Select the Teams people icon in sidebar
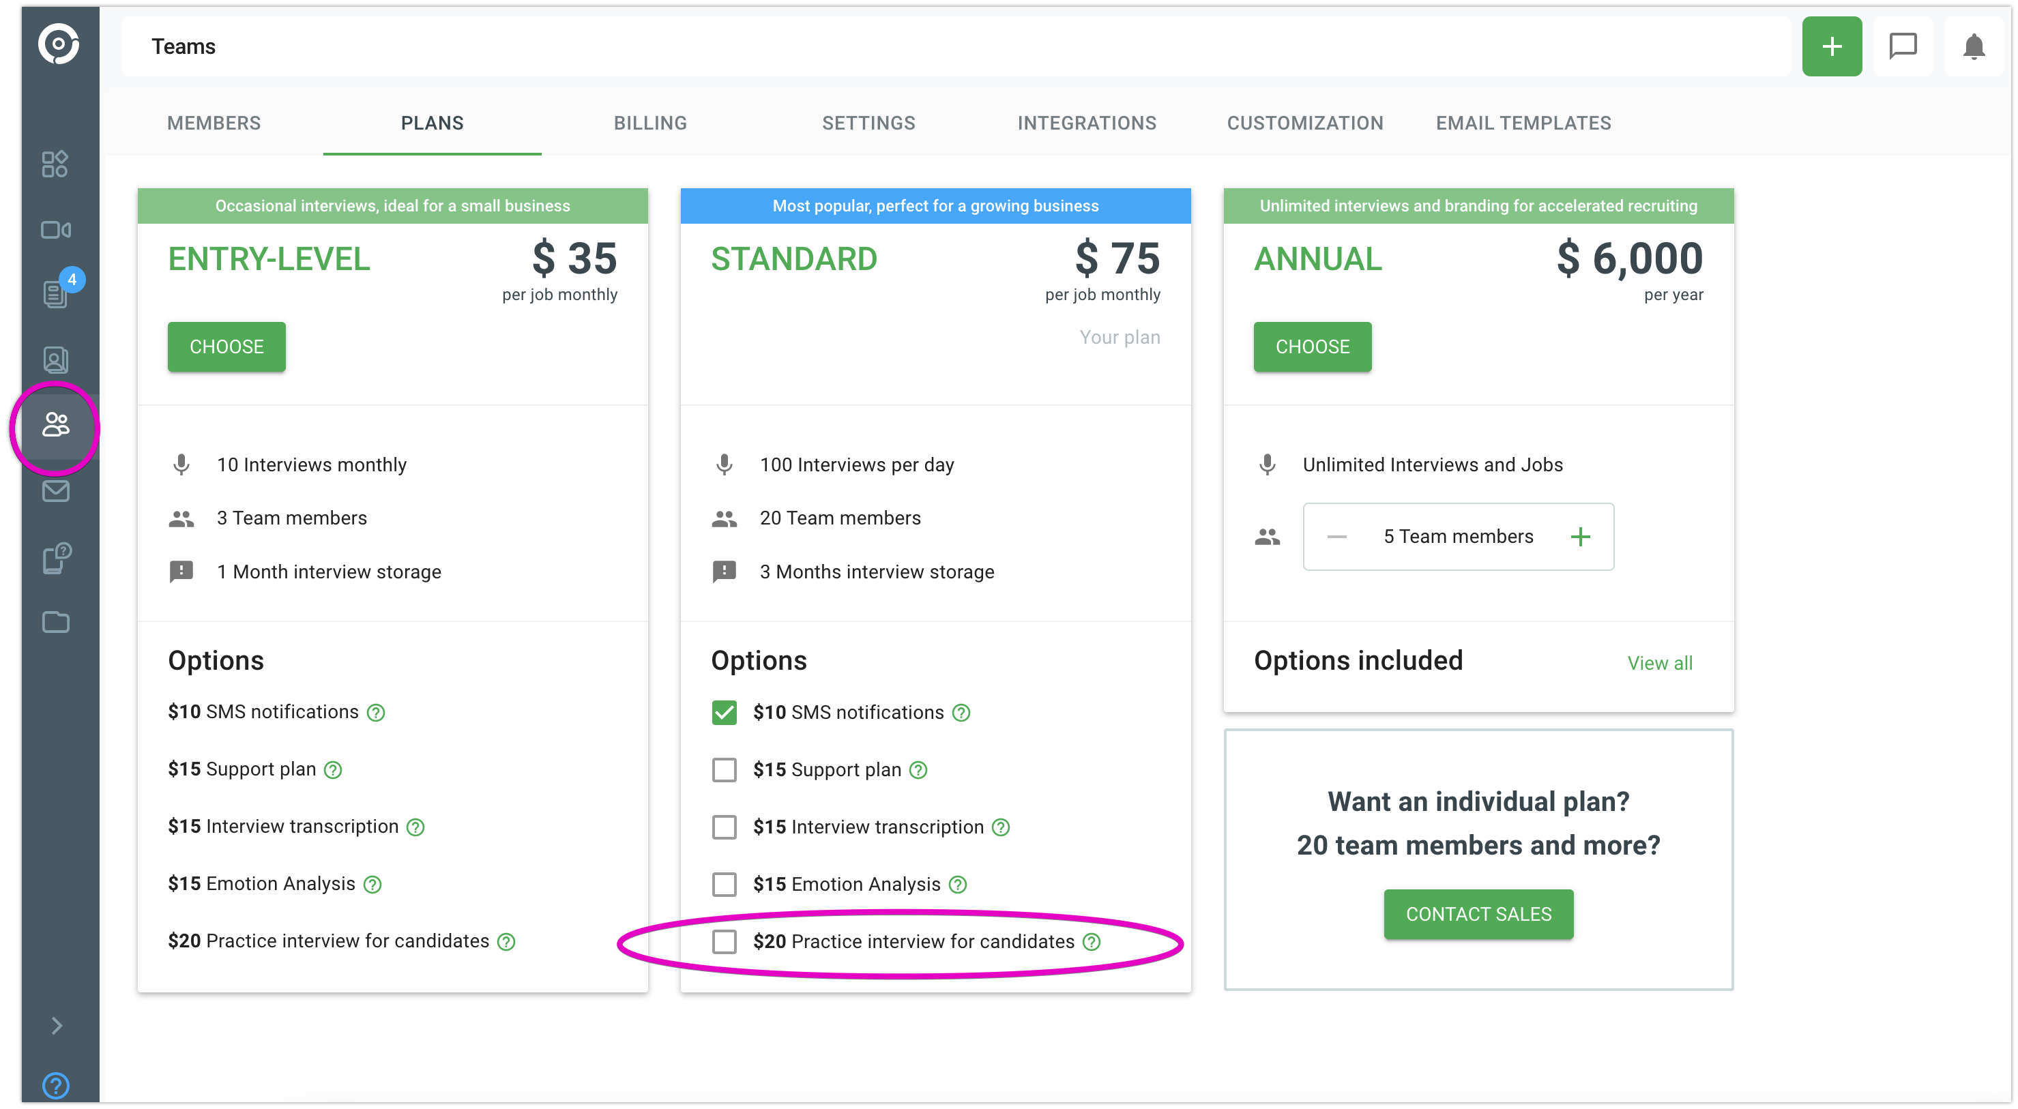 [55, 426]
